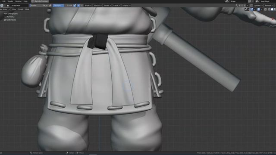276x155 pixels.
Task: Open the Sculpt Mode selector dropdown
Action: point(5,9)
